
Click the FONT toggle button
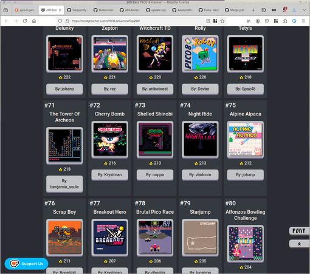point(299,231)
